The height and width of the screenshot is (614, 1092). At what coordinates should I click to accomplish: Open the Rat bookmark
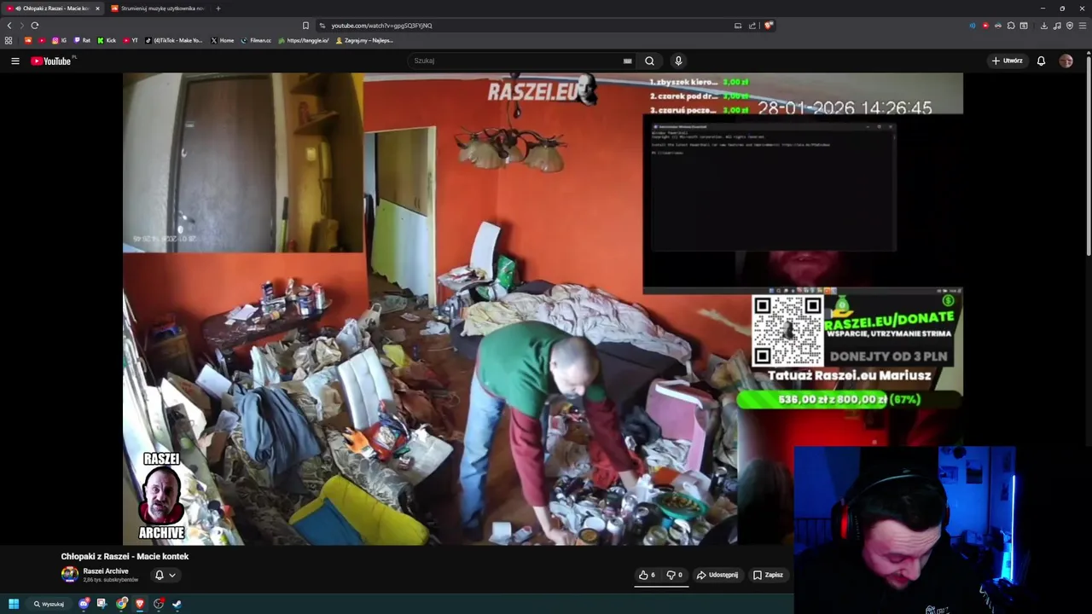click(x=82, y=40)
